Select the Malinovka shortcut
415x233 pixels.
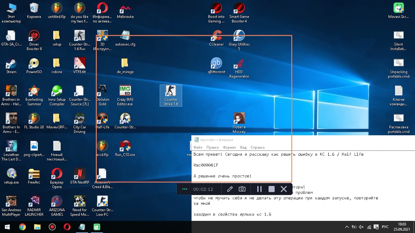(x=125, y=11)
